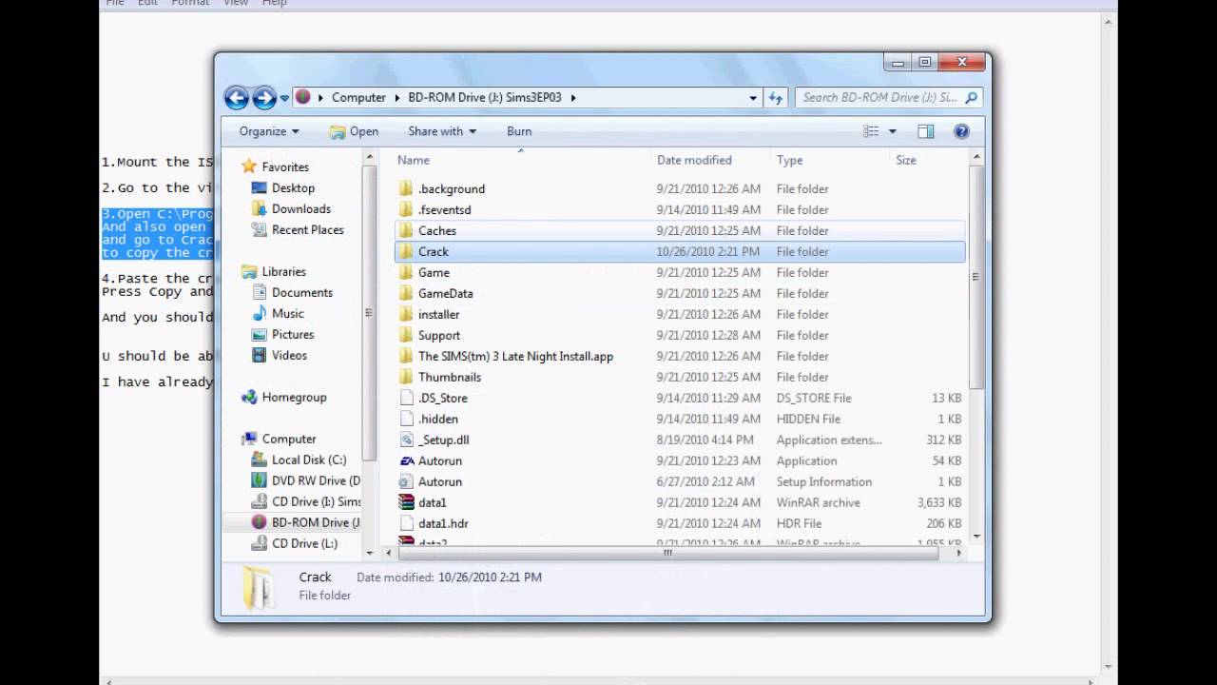This screenshot has width=1217, height=685.
Task: Open the Videos library
Action: tap(289, 355)
